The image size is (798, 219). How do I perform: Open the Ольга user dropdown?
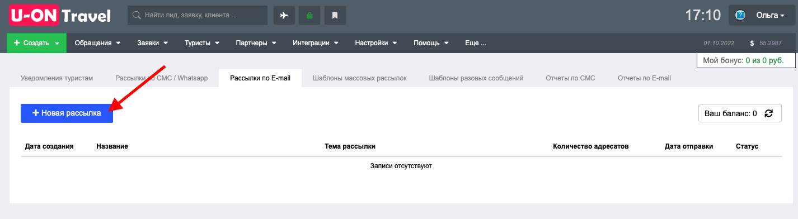(762, 16)
